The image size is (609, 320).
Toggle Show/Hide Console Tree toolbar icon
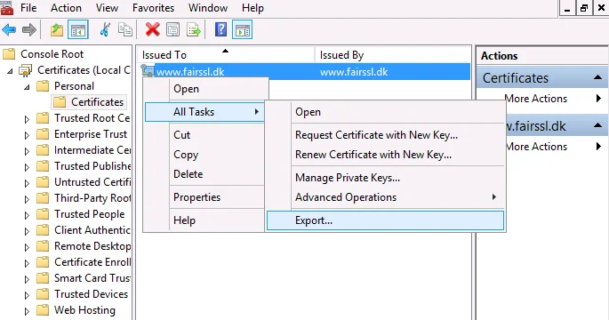click(78, 30)
